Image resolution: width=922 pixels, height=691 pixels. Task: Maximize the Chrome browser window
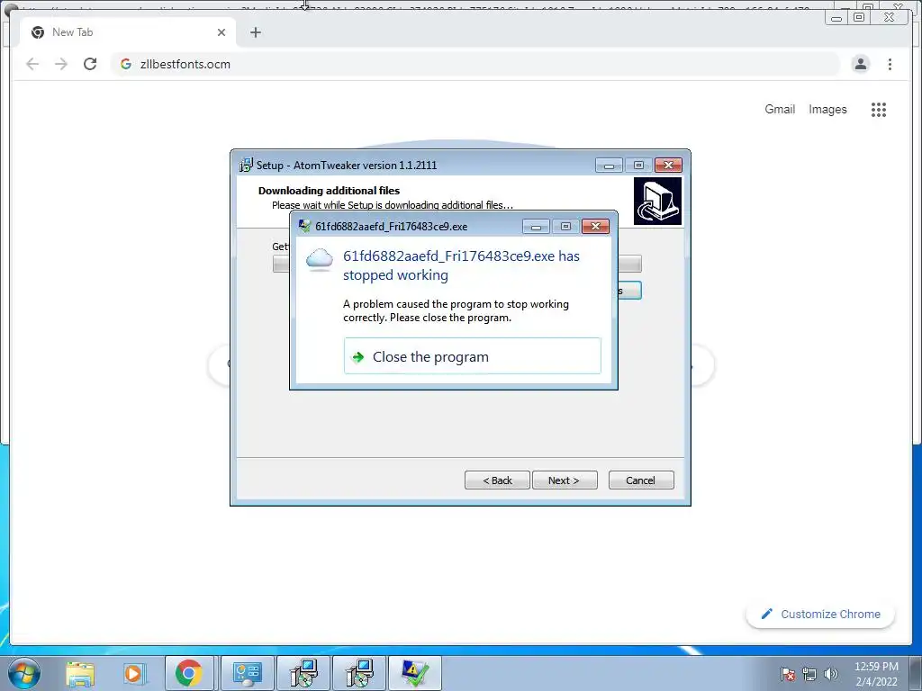[858, 17]
